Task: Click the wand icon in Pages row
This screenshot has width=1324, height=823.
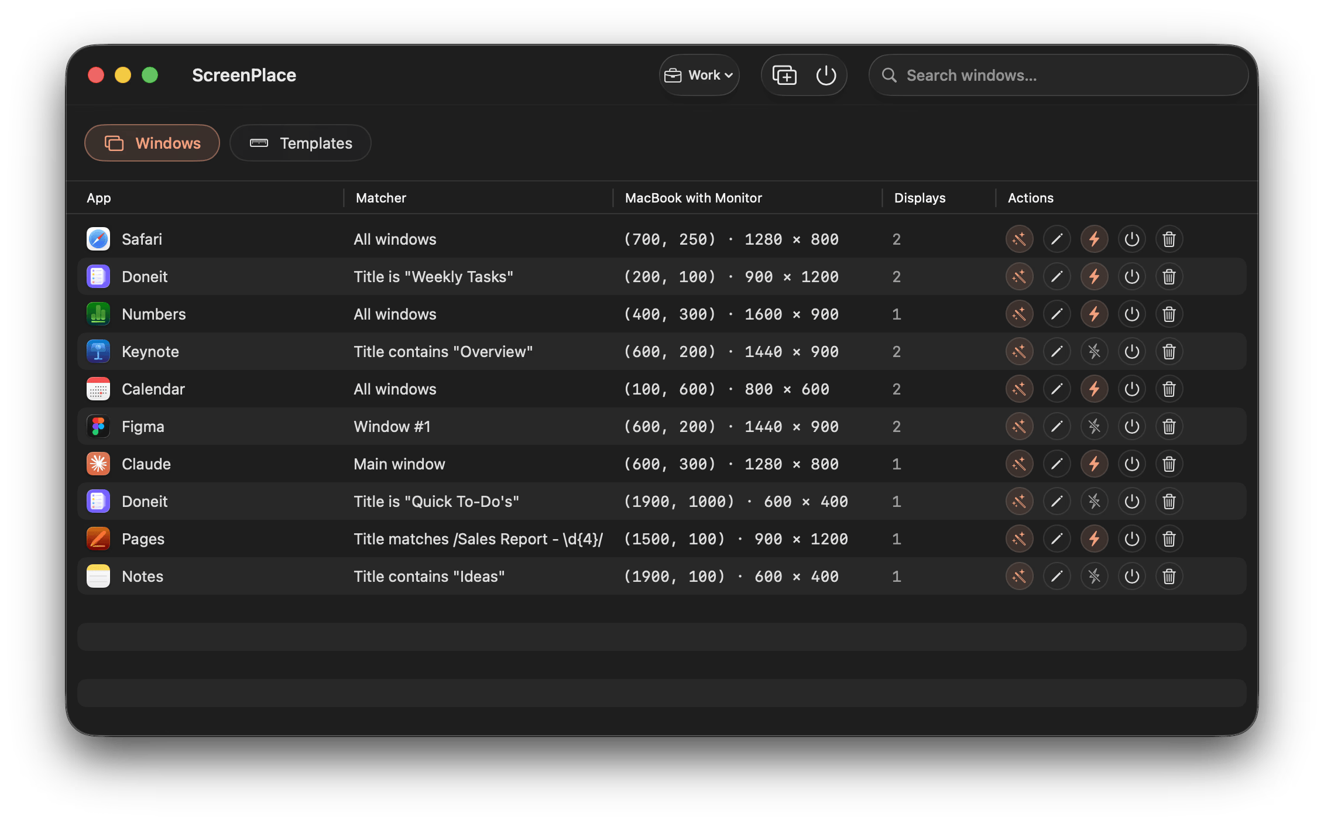Action: [x=1019, y=539]
